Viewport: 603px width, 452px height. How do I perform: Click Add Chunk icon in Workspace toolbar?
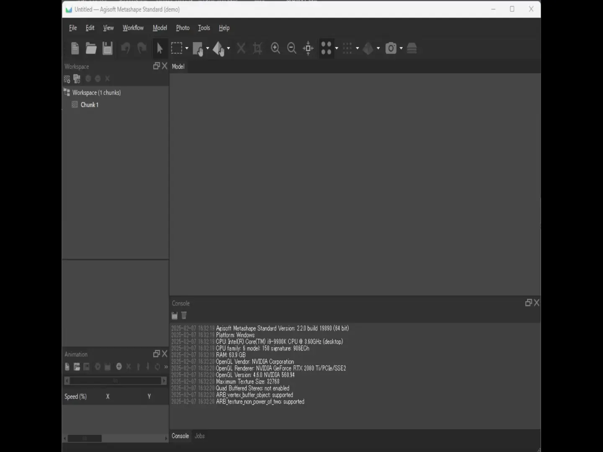click(x=67, y=79)
